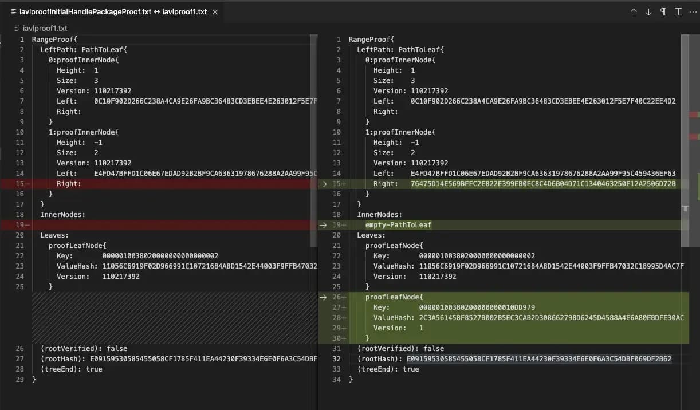The width and height of the screenshot is (700, 410).
Task: Click the file icon beside breadcrumb iavlproof1.txt
Action: [x=17, y=28]
